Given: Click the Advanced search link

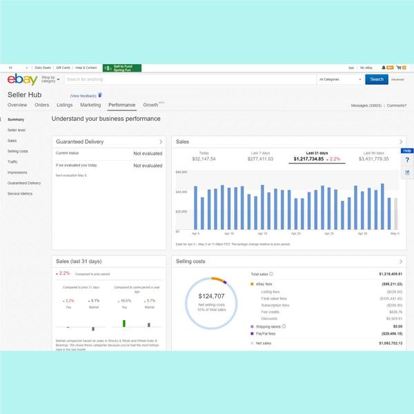Looking at the screenshot, I should pos(397,79).
